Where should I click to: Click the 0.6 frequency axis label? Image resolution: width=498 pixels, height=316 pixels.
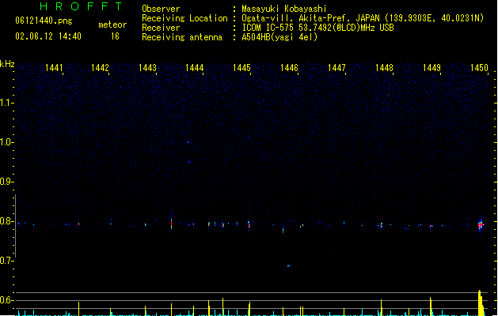click(x=6, y=300)
